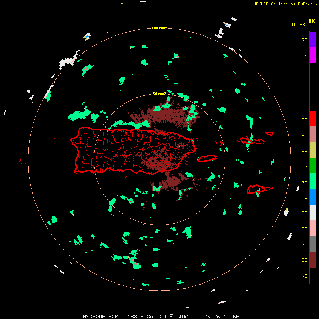Click the [CLAS] units label
Viewport: 319px width, 319px height.
(300, 24)
